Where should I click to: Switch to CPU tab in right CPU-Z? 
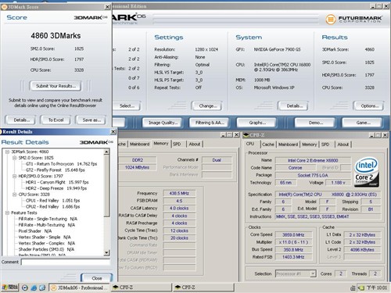coord(250,144)
